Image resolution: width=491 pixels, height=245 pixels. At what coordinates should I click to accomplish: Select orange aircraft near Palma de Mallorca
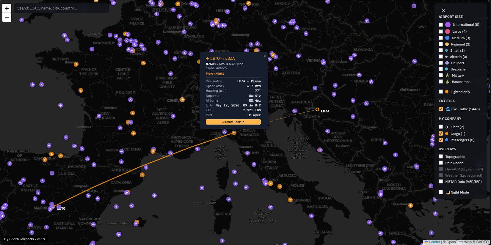(x=137, y=222)
